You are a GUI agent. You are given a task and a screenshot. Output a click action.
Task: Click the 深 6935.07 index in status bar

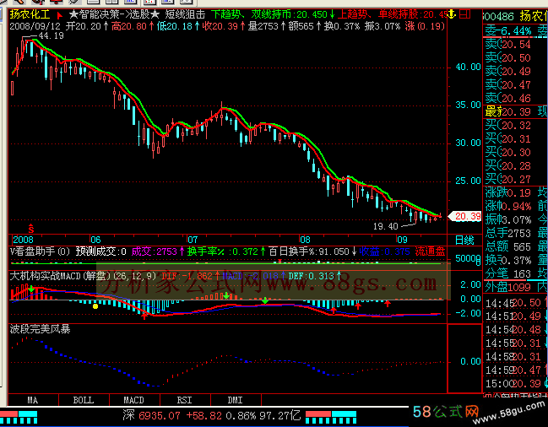point(151,415)
